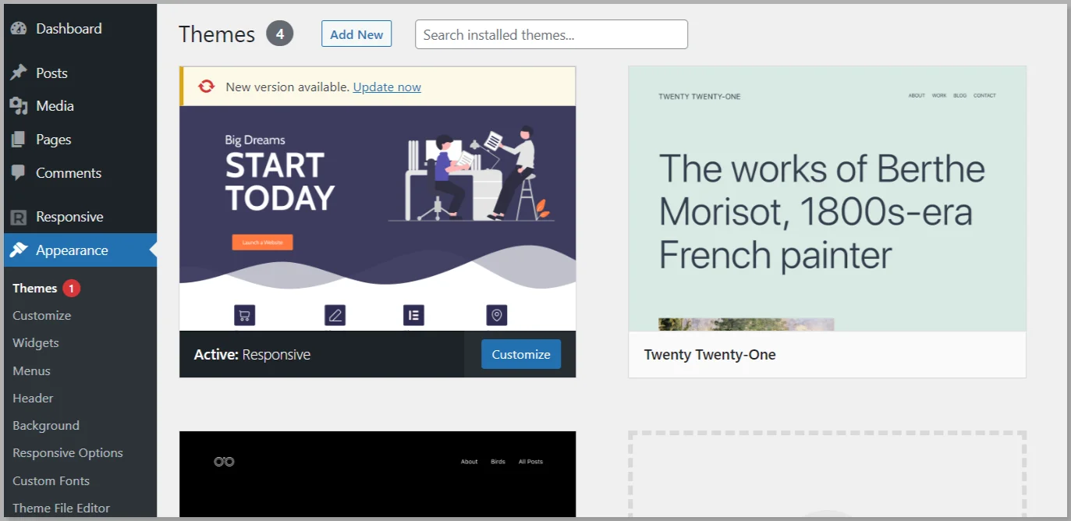This screenshot has height=521, width=1071.
Task: Click the shopping cart icon in Responsive preview
Action: (245, 315)
